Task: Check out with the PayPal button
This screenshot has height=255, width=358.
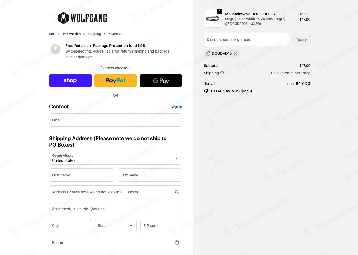Action: click(116, 81)
